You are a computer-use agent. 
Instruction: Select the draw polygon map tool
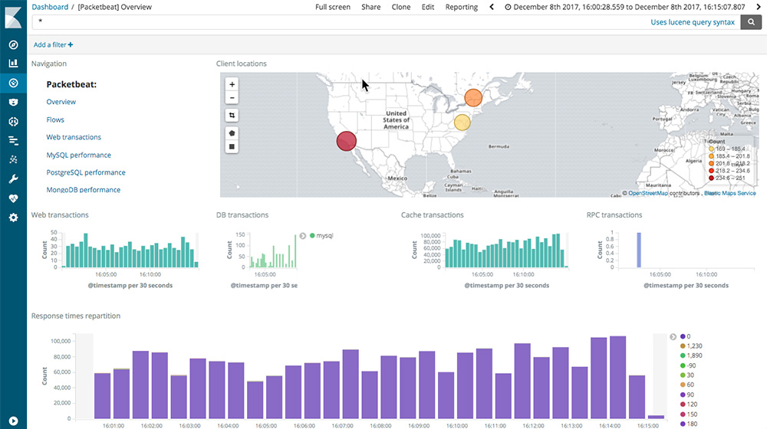pyautogui.click(x=232, y=133)
